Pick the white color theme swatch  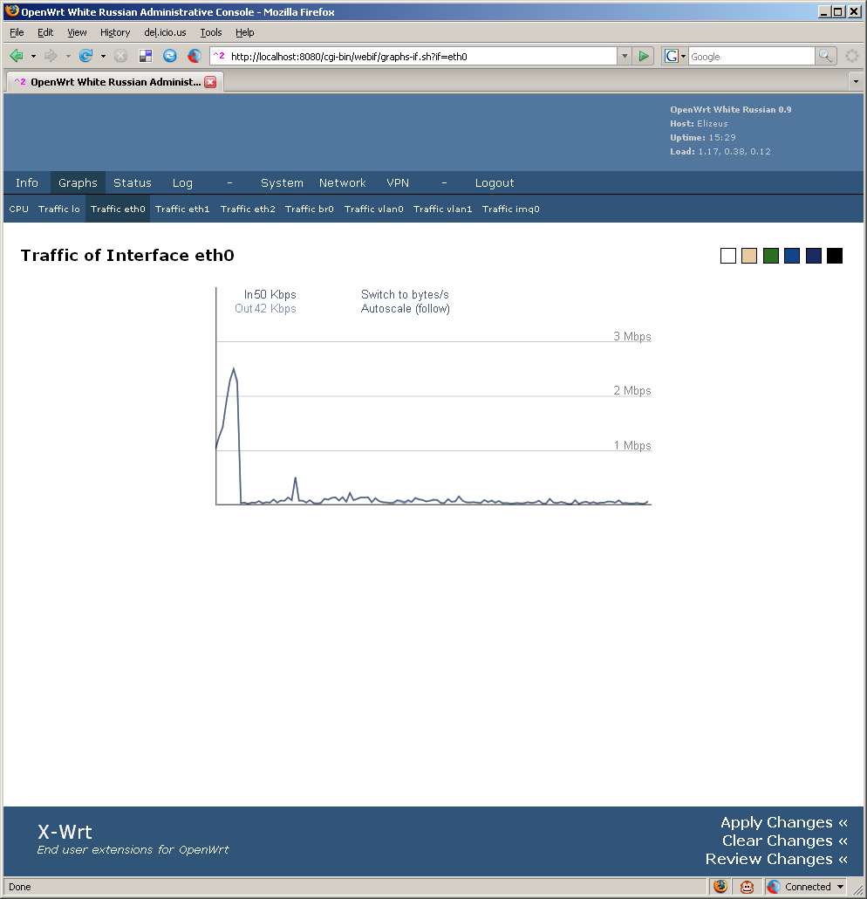click(x=728, y=256)
